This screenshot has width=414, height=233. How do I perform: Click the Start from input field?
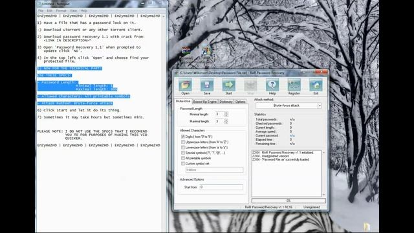[221, 187]
